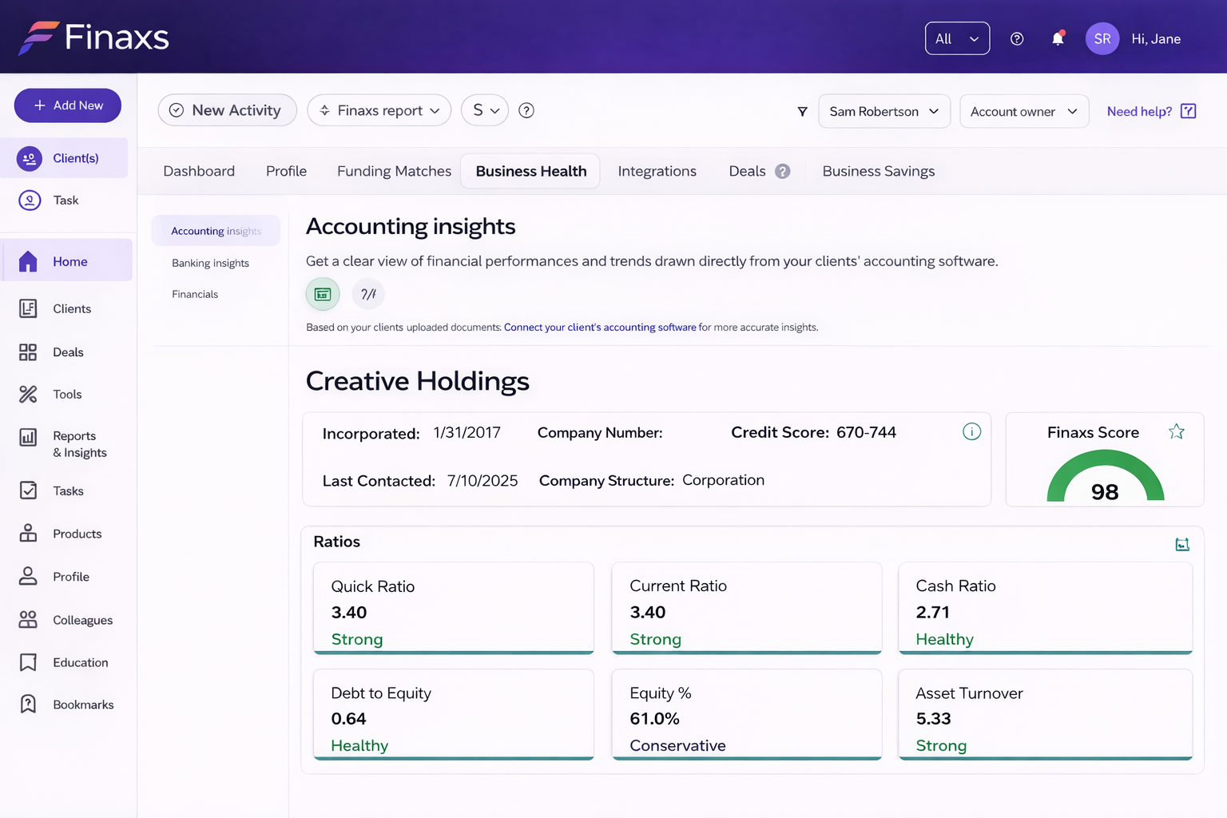Open the Asset Turnover card
This screenshot has width=1227, height=818.
coord(1046,715)
